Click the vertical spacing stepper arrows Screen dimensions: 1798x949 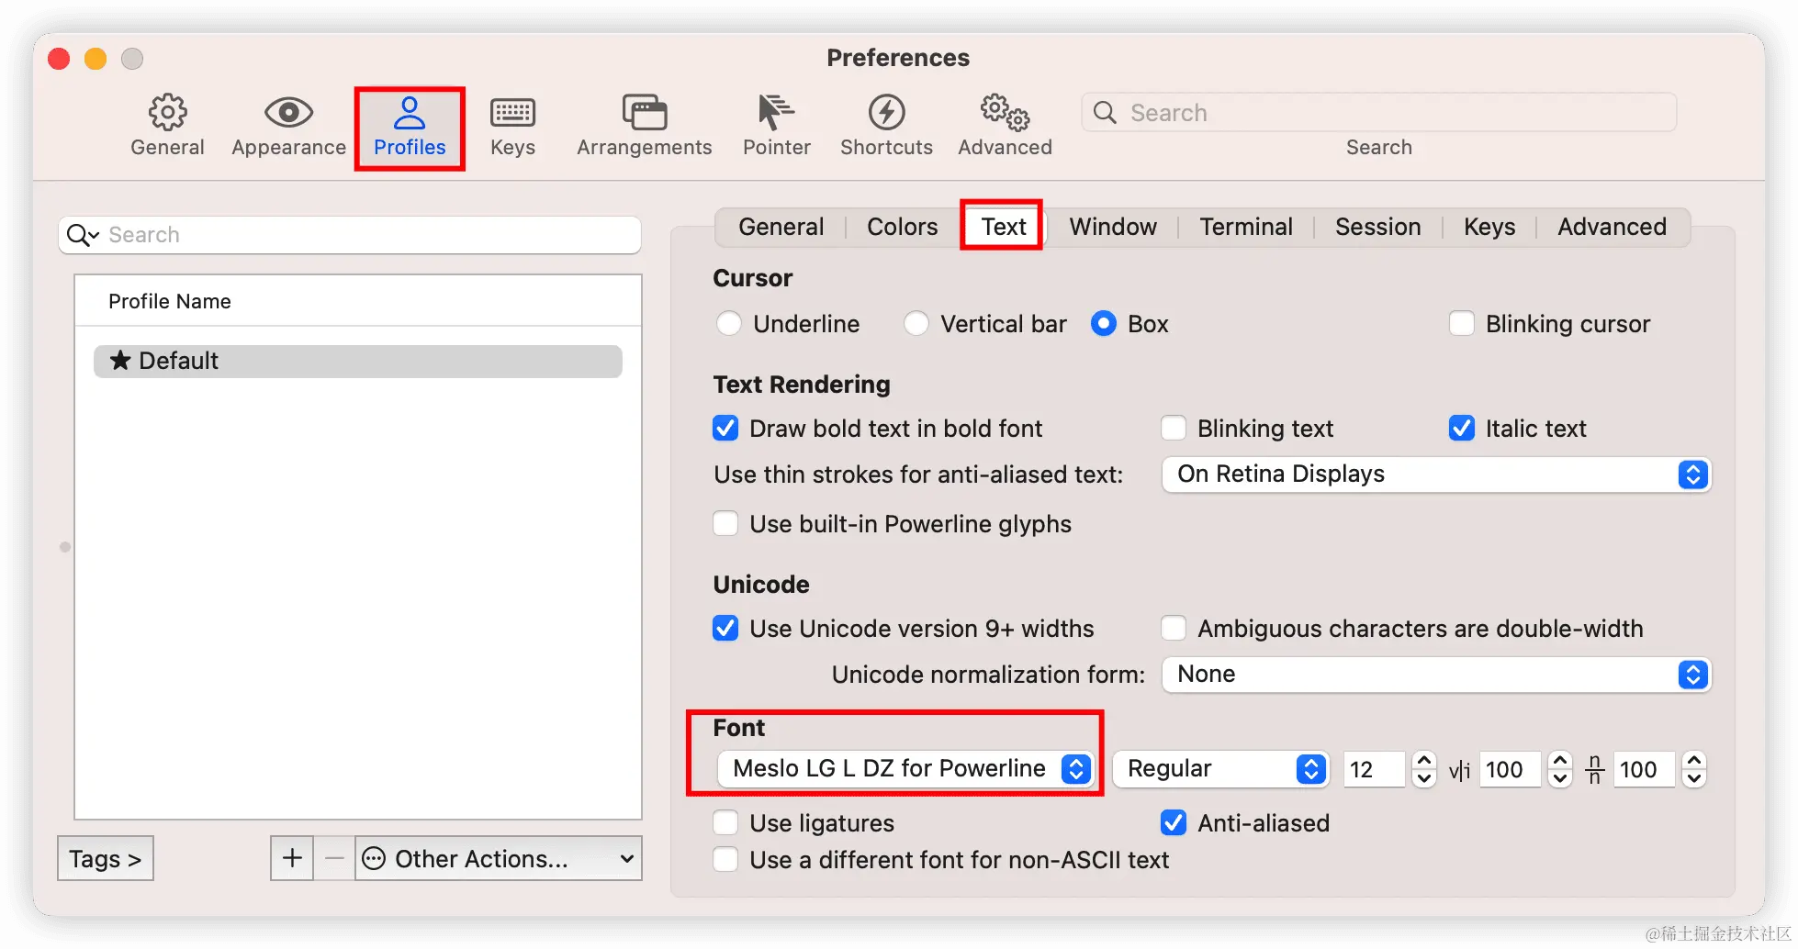pyautogui.click(x=1694, y=769)
